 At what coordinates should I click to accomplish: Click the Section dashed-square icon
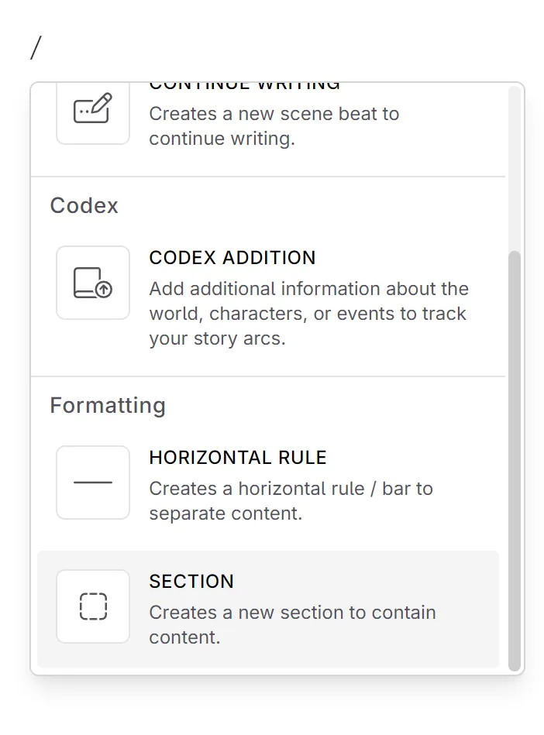[93, 606]
